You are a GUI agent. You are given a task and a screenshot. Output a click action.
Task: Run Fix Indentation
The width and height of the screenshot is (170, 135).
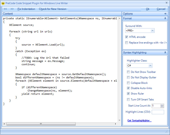[x=26, y=9]
